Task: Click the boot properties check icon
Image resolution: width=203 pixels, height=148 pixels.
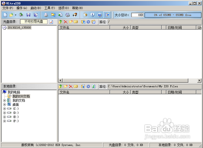Action: (51, 22)
